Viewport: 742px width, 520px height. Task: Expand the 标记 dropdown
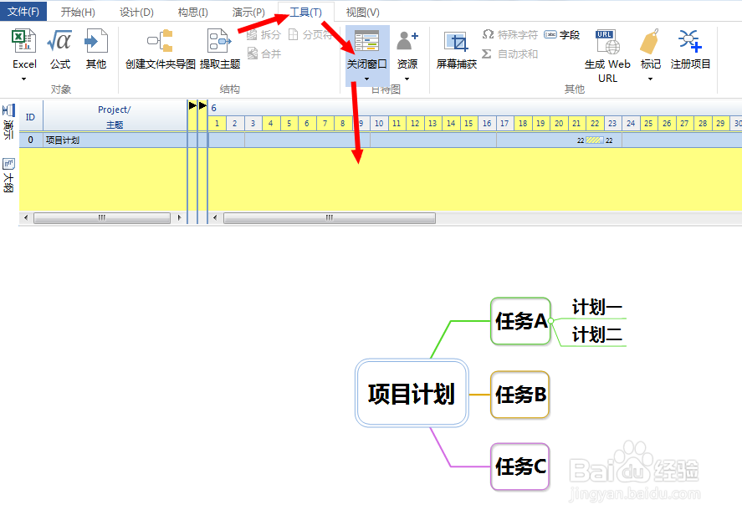pyautogui.click(x=649, y=79)
